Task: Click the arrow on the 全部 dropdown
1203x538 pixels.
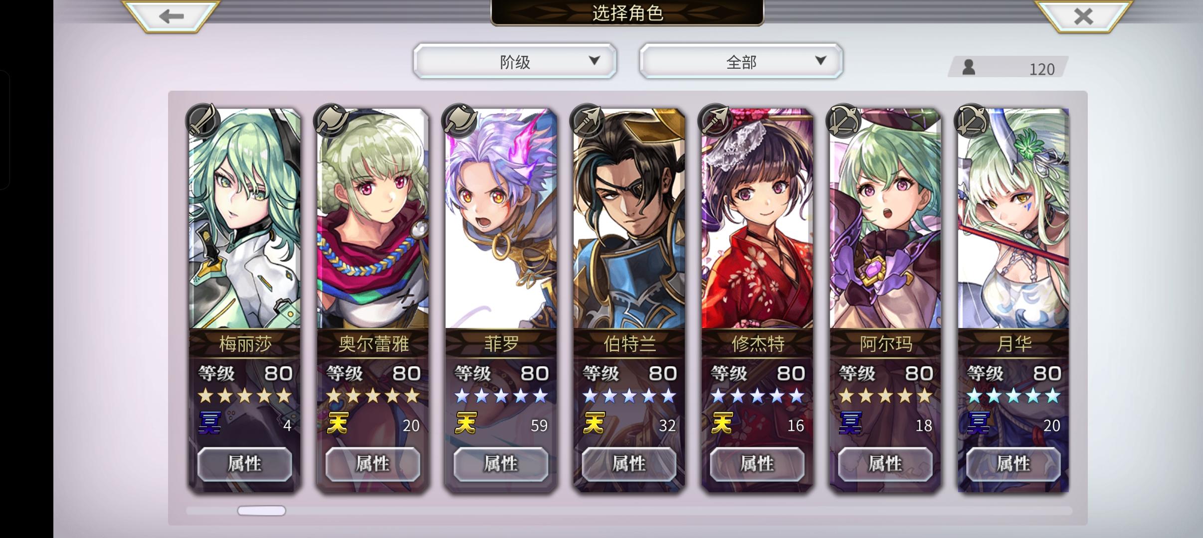Action: coord(820,61)
